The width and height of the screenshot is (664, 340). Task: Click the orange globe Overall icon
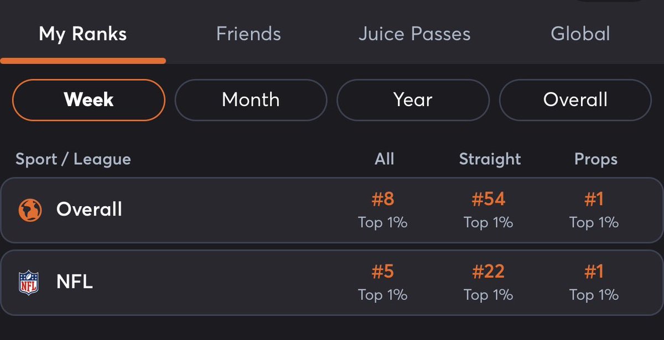pyautogui.click(x=30, y=210)
